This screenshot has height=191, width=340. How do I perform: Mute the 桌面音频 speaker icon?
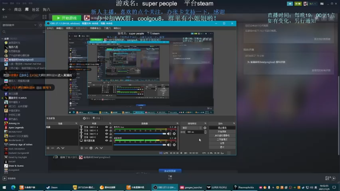pyautogui.click(x=169, y=145)
